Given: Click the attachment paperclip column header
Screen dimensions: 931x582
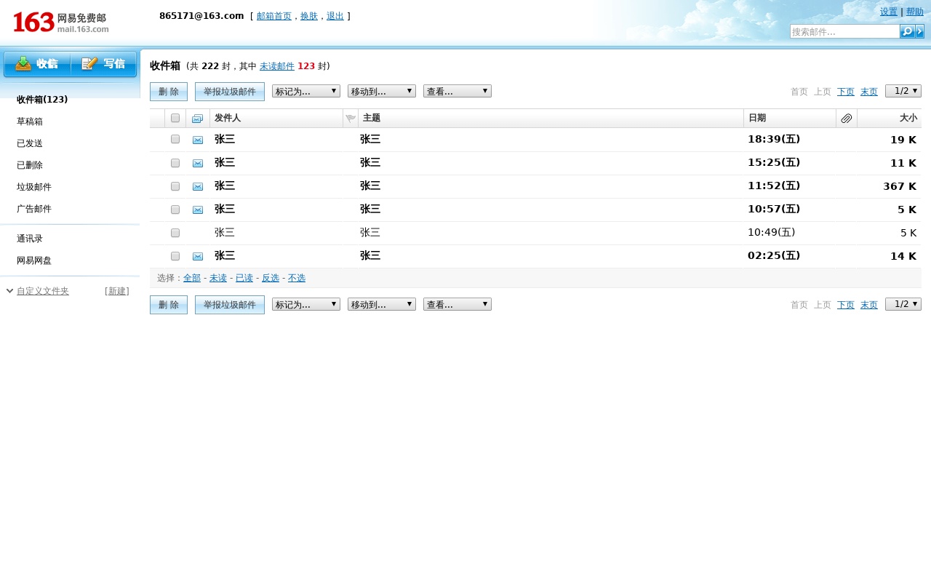Looking at the screenshot, I should click(847, 119).
